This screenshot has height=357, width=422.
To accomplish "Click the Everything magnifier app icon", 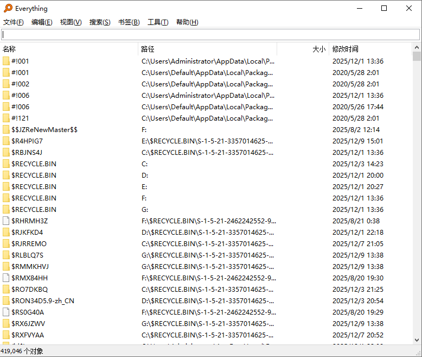I will point(8,8).
